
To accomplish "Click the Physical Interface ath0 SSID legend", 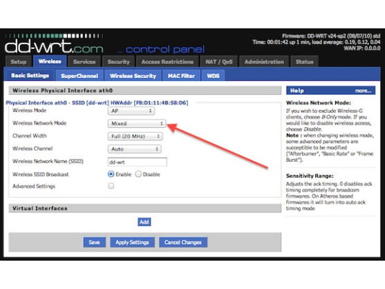I will click(x=97, y=102).
